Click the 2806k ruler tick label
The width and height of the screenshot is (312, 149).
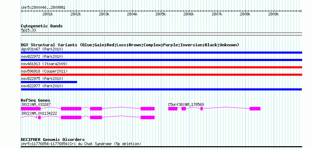189,14
